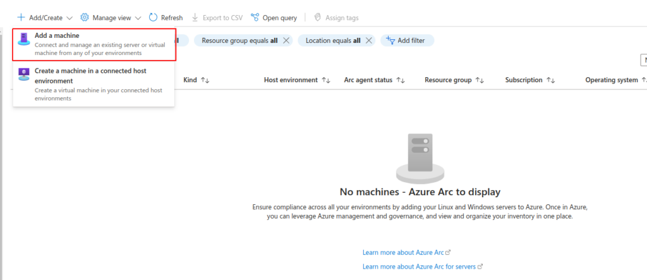647x280 pixels.
Task: Open query text in toolbar
Action: pyautogui.click(x=280, y=18)
